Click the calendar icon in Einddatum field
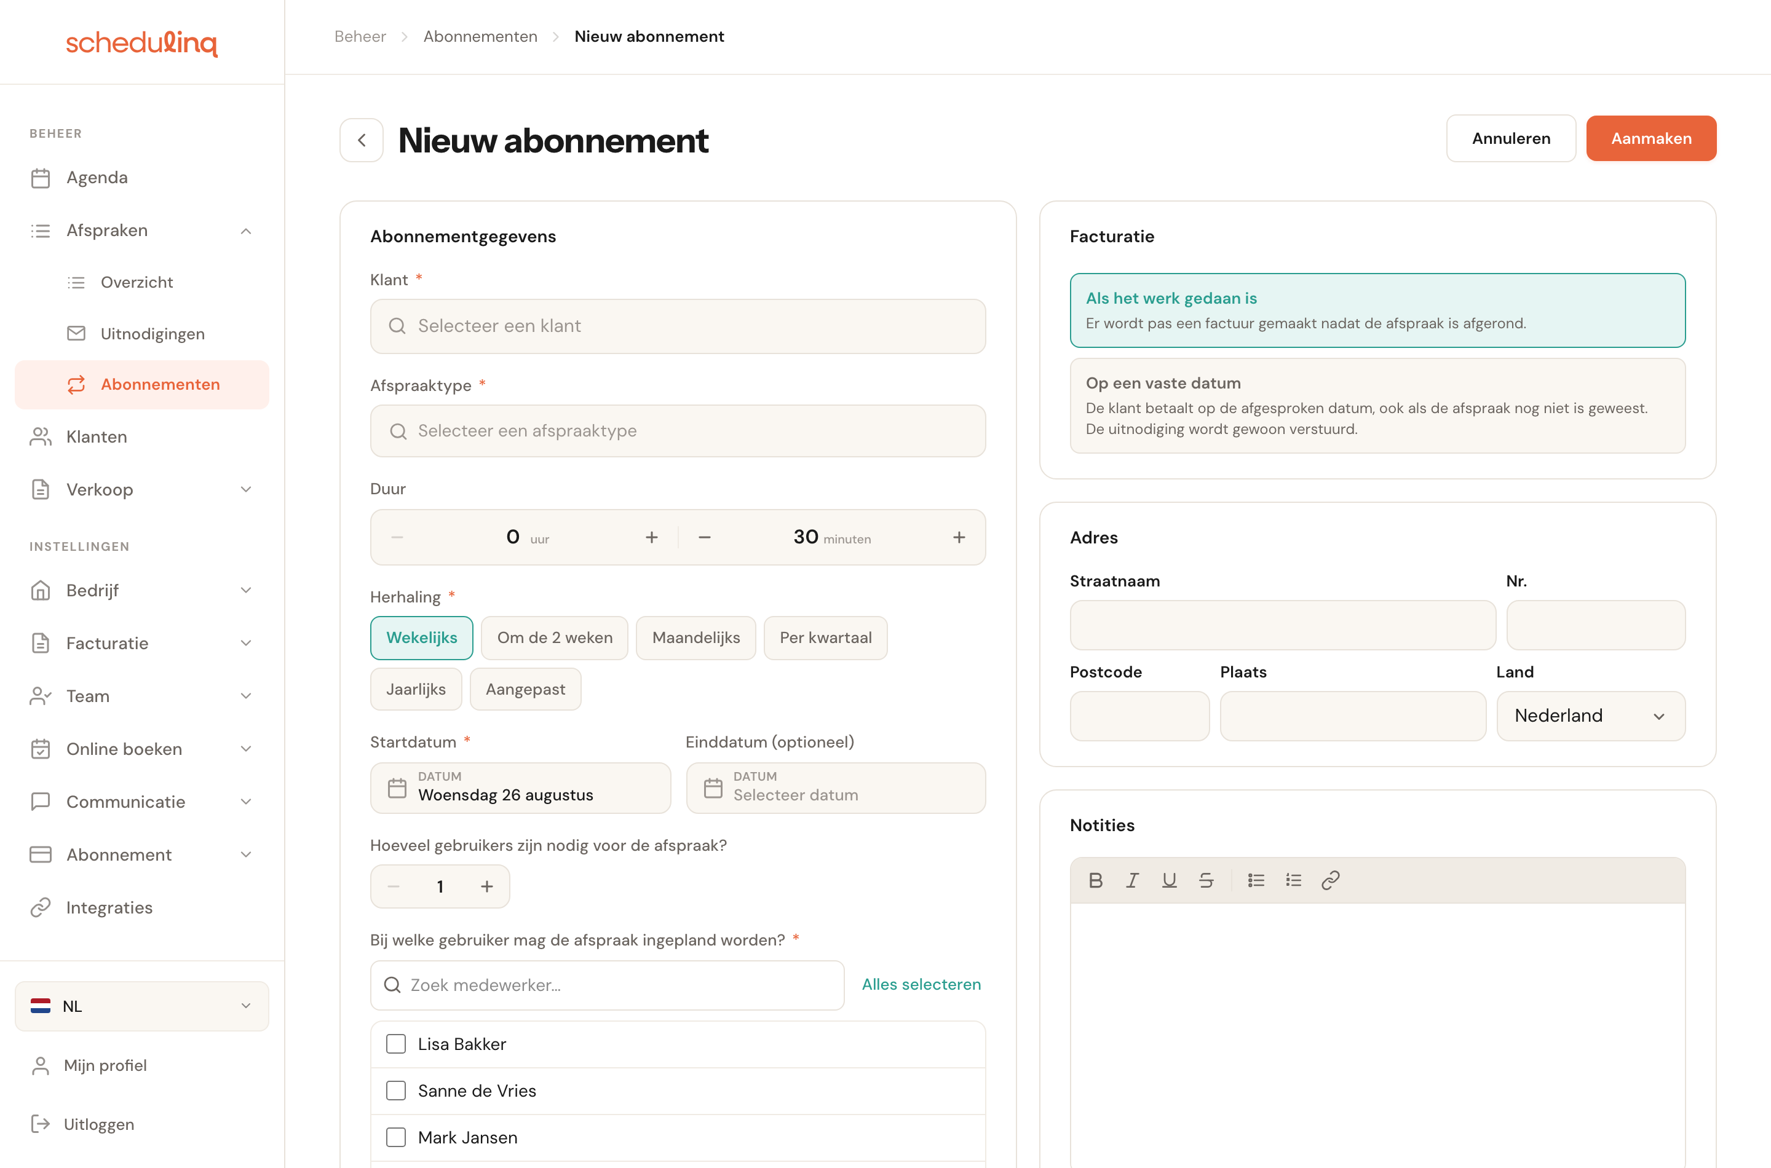Screen dimensions: 1771x1168 pyautogui.click(x=713, y=787)
